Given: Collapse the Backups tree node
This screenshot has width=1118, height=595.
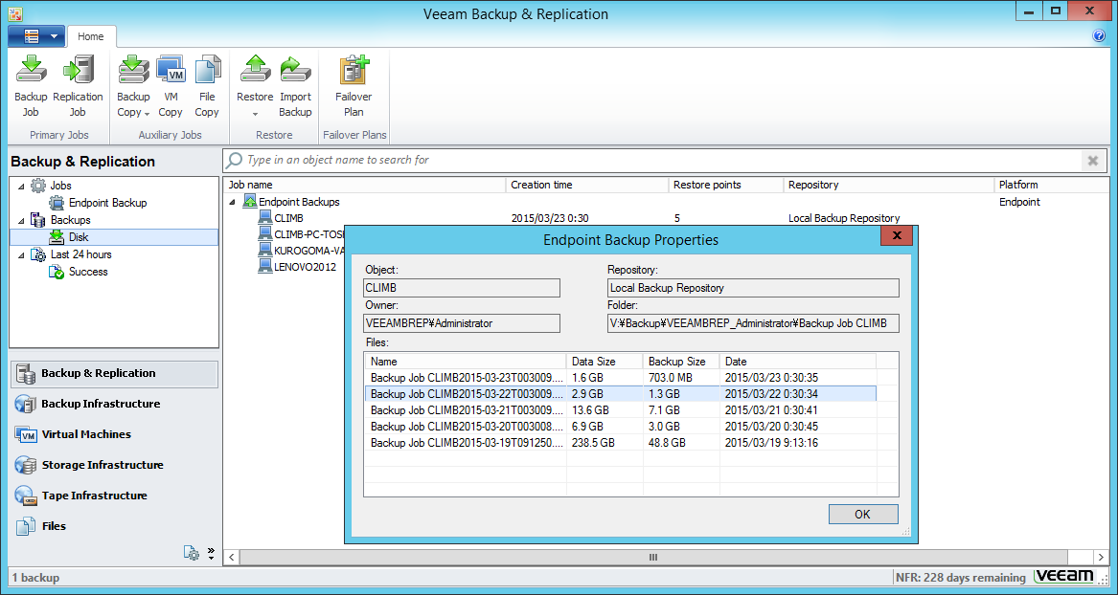Looking at the screenshot, I should (21, 221).
